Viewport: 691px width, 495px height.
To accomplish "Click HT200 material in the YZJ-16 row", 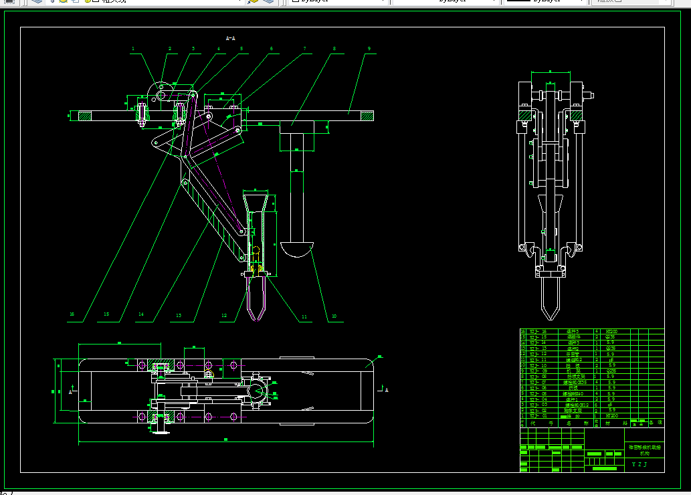I will [x=611, y=332].
